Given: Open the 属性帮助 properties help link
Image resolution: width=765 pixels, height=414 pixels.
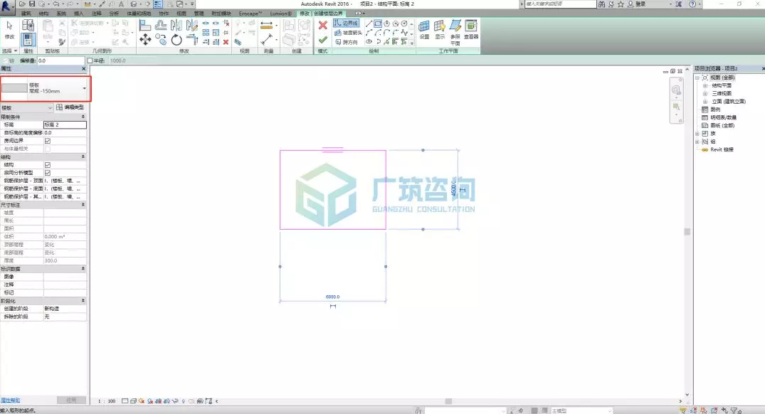Looking at the screenshot, I should pos(10,400).
